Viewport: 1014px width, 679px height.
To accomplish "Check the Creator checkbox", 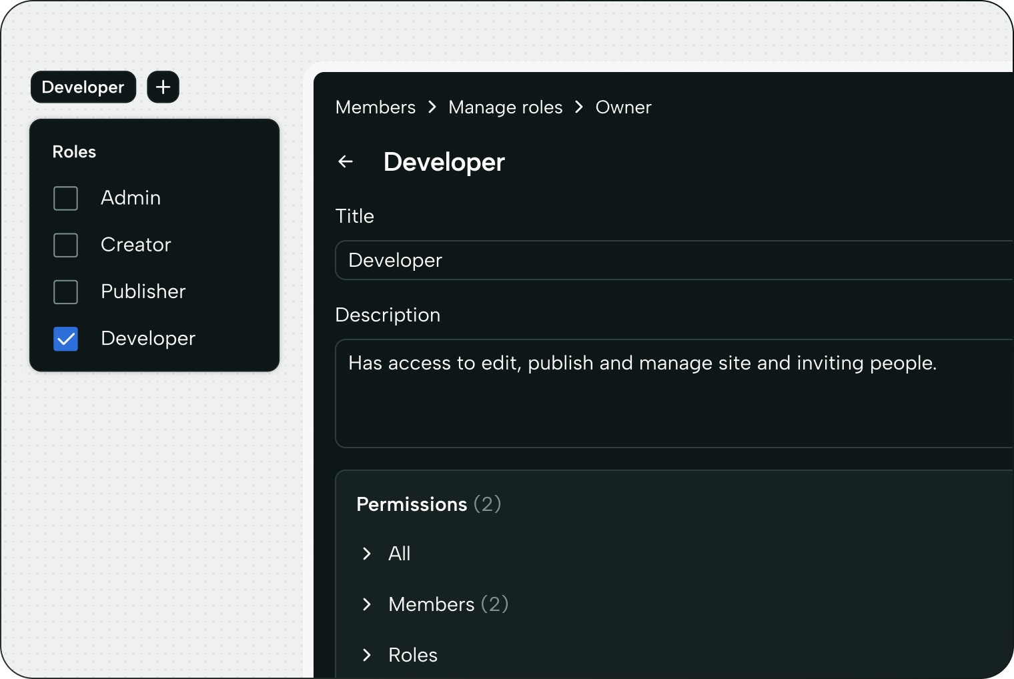I will [x=65, y=245].
